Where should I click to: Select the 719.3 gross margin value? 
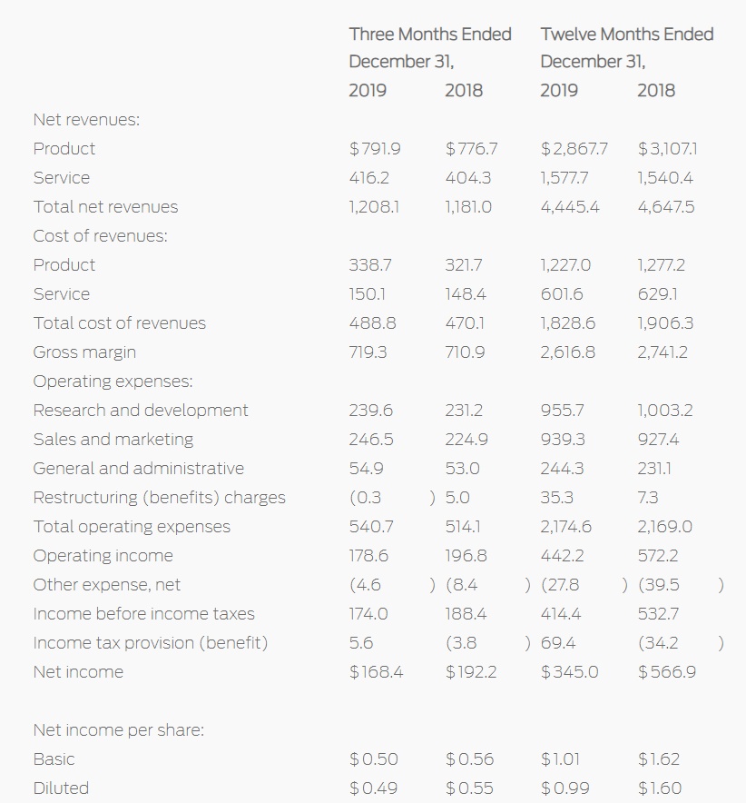point(368,352)
